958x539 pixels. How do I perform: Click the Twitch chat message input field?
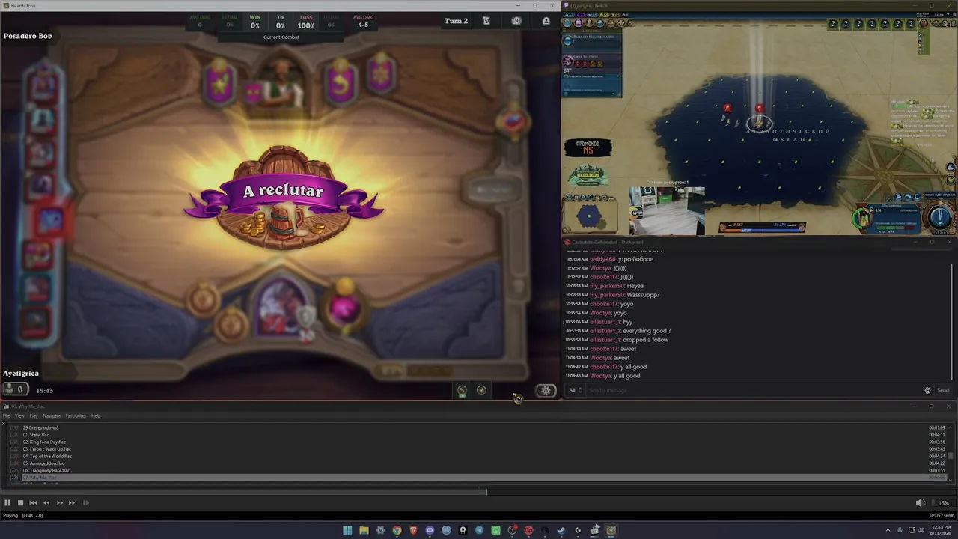(754, 390)
